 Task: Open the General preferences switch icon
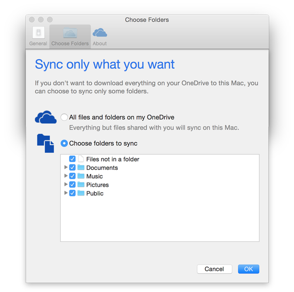click(x=39, y=32)
